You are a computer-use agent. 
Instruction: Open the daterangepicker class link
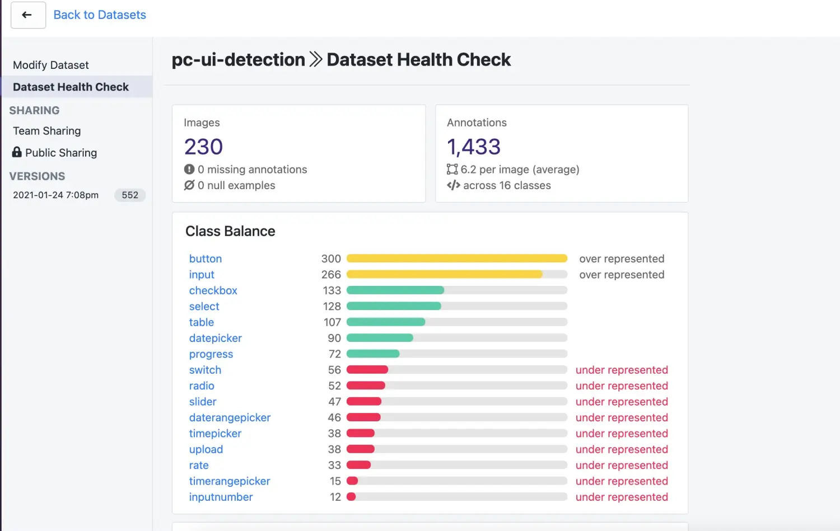click(x=230, y=417)
